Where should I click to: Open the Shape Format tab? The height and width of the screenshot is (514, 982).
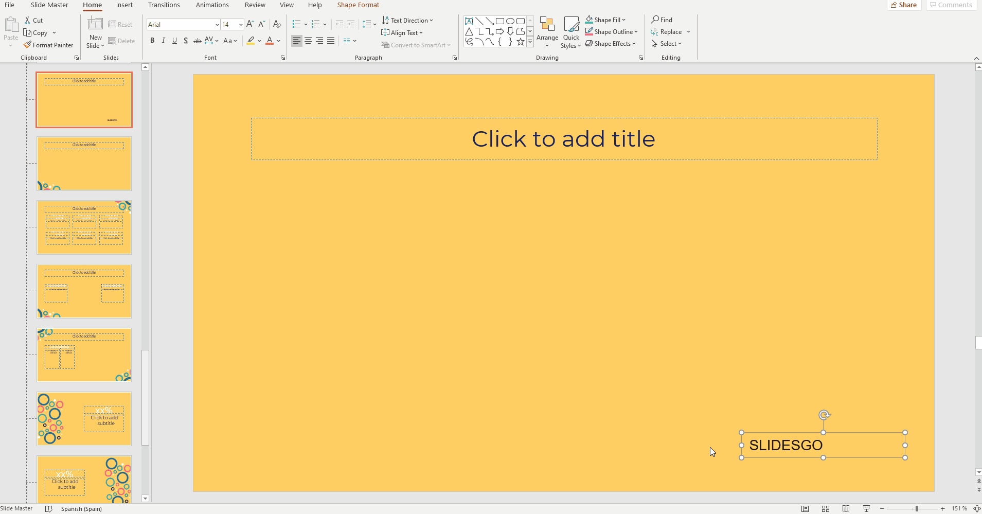point(358,5)
